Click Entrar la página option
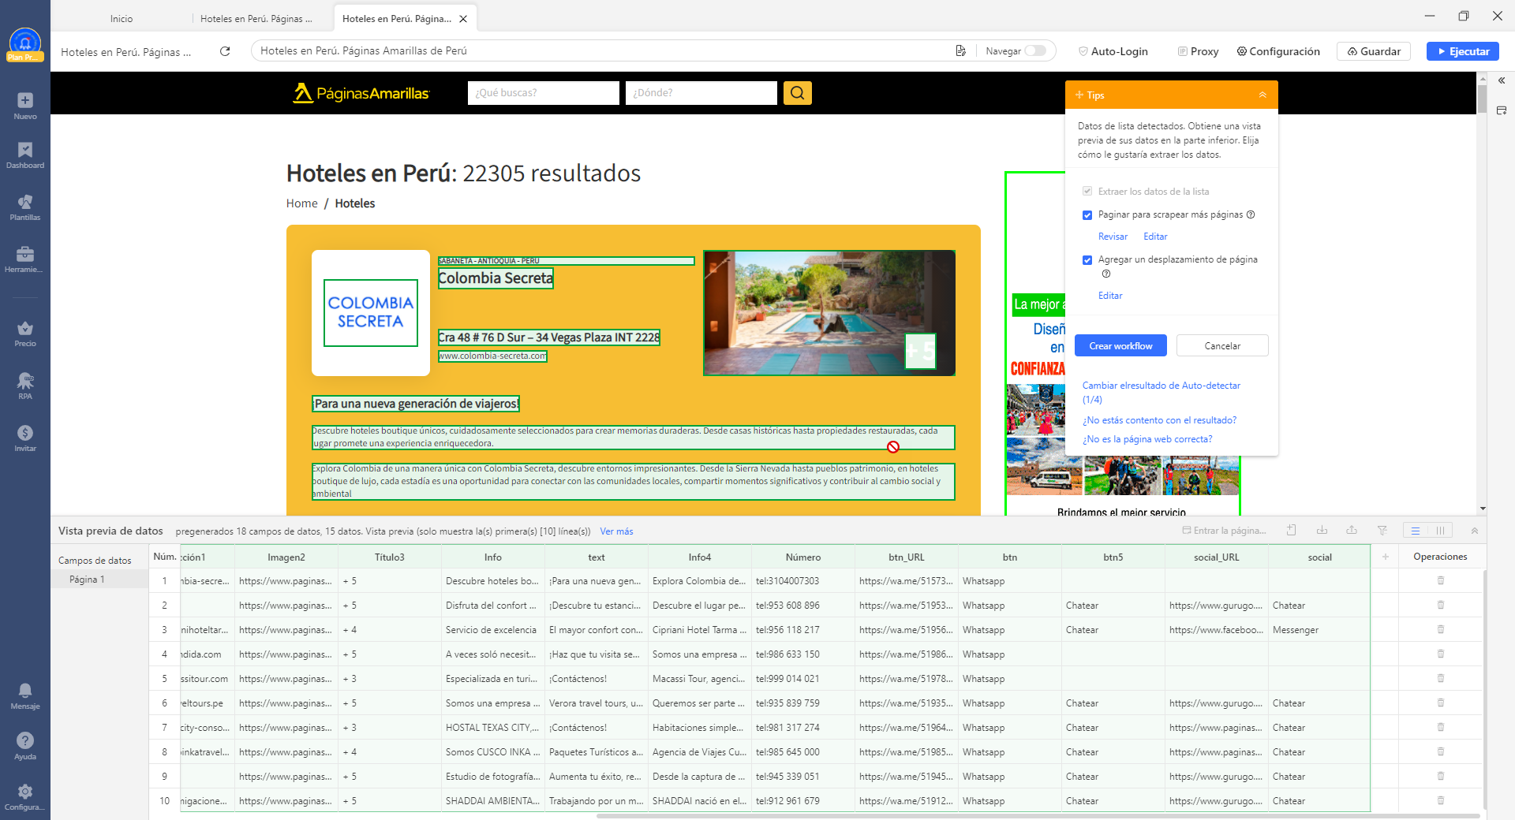This screenshot has width=1515, height=820. pyautogui.click(x=1224, y=531)
